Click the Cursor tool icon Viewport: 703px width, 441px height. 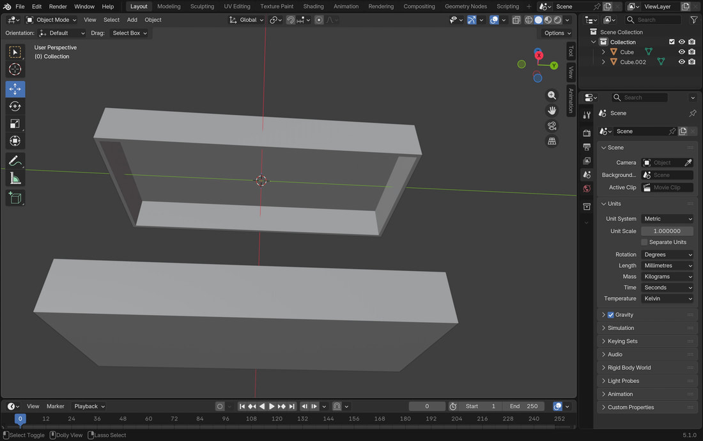pos(15,70)
